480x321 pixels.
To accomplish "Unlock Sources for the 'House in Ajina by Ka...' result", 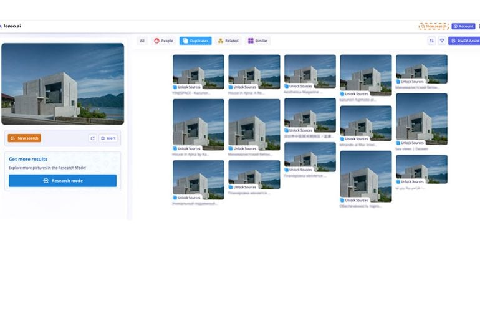I will pos(187,148).
